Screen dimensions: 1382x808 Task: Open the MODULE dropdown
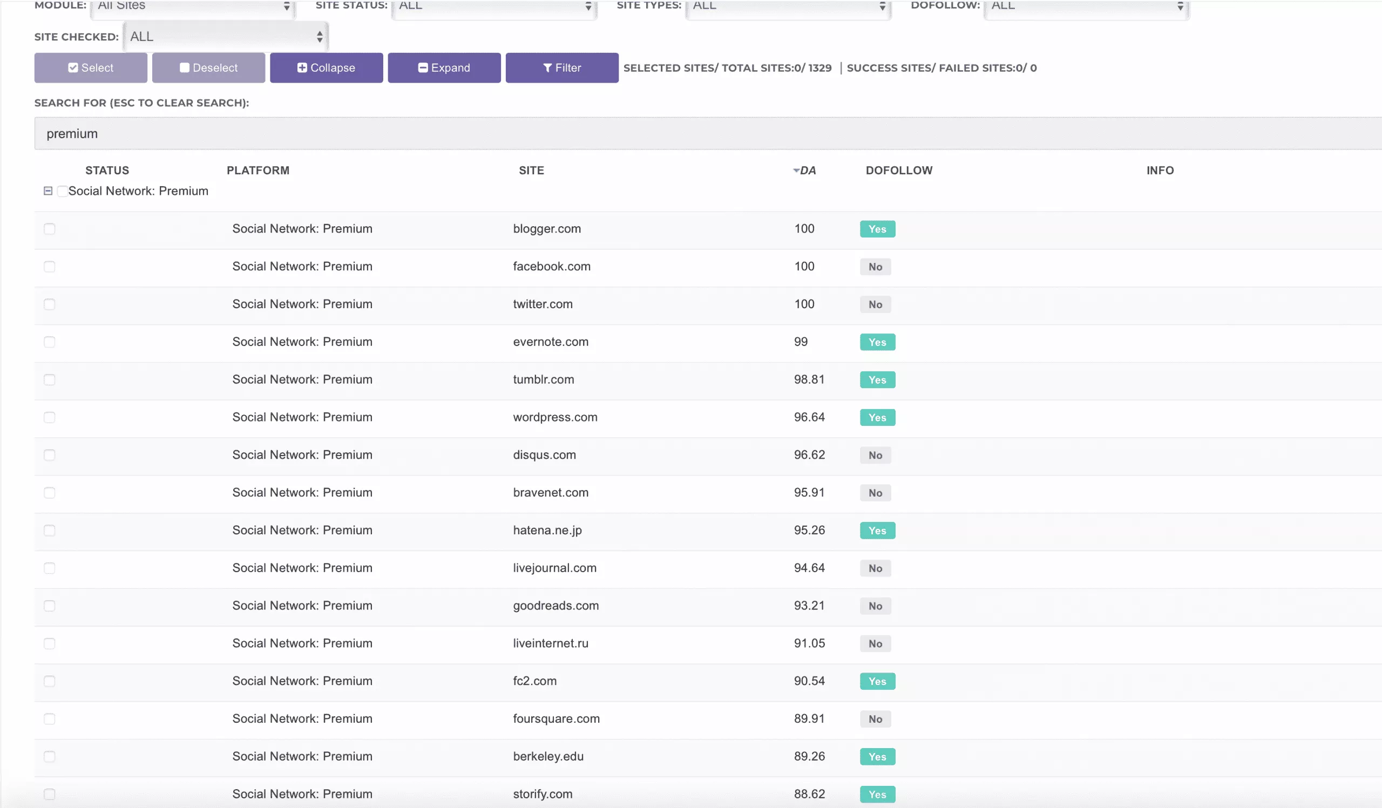[192, 7]
